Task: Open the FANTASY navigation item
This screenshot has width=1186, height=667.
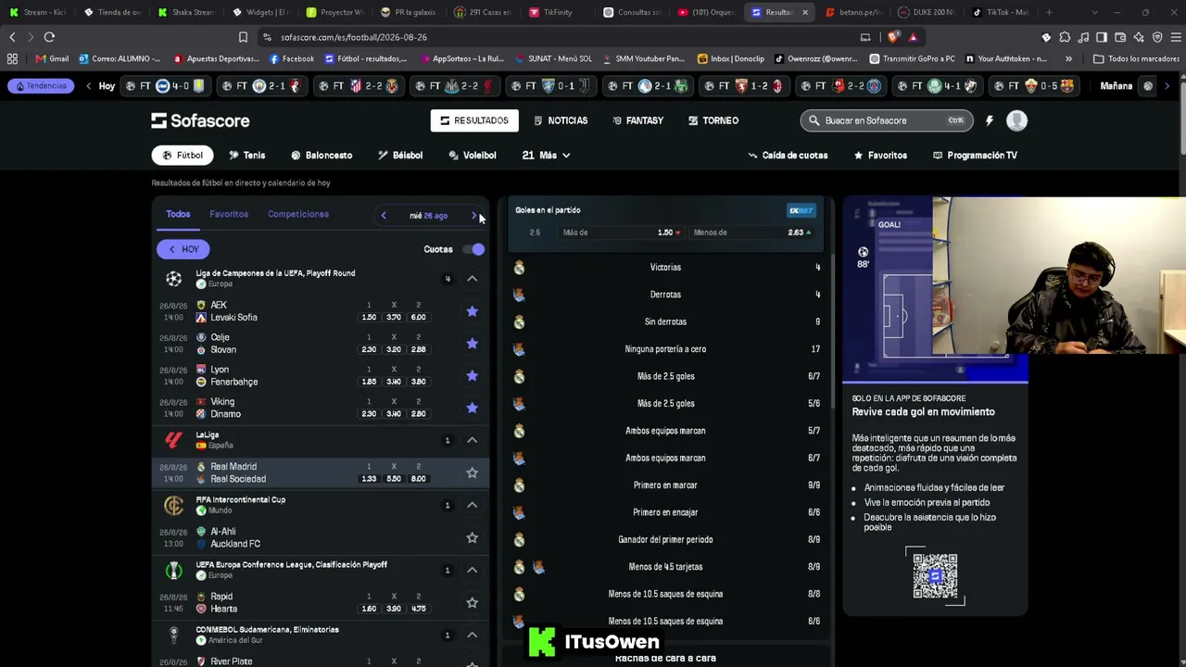Action: 637,120
